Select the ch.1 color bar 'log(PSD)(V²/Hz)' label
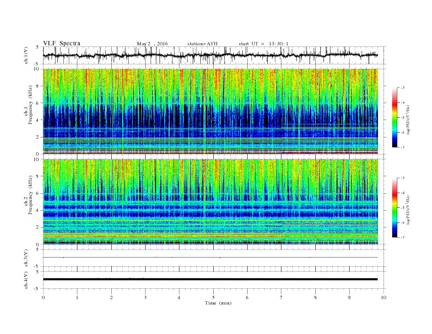Image resolution: width=432 pixels, height=334 pixels. pos(407,120)
